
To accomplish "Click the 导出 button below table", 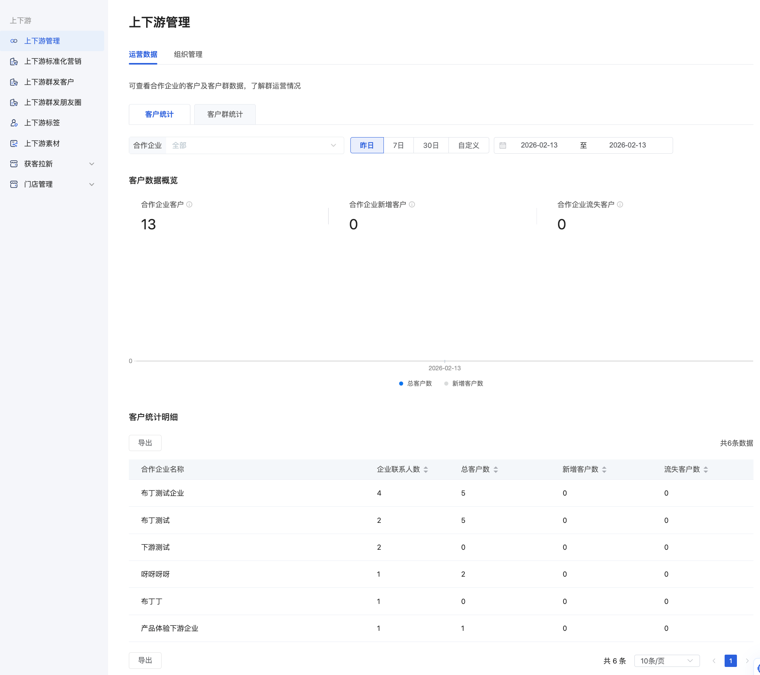I will coord(145,660).
